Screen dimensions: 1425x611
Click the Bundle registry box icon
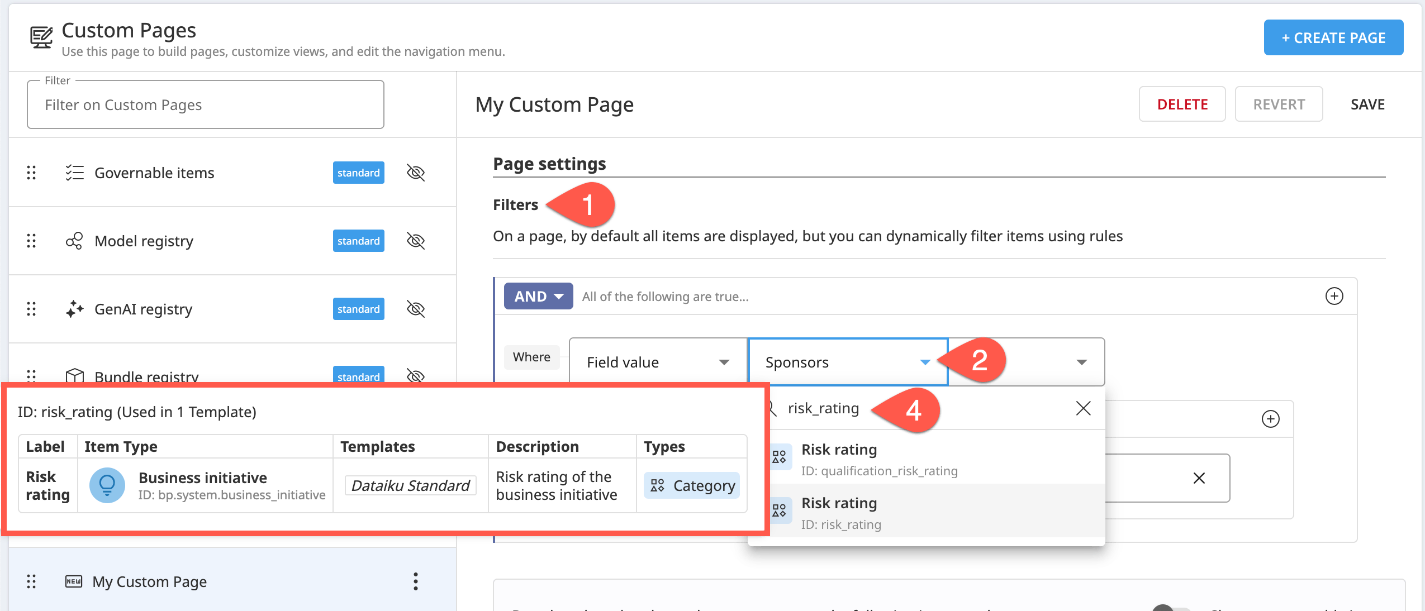74,376
